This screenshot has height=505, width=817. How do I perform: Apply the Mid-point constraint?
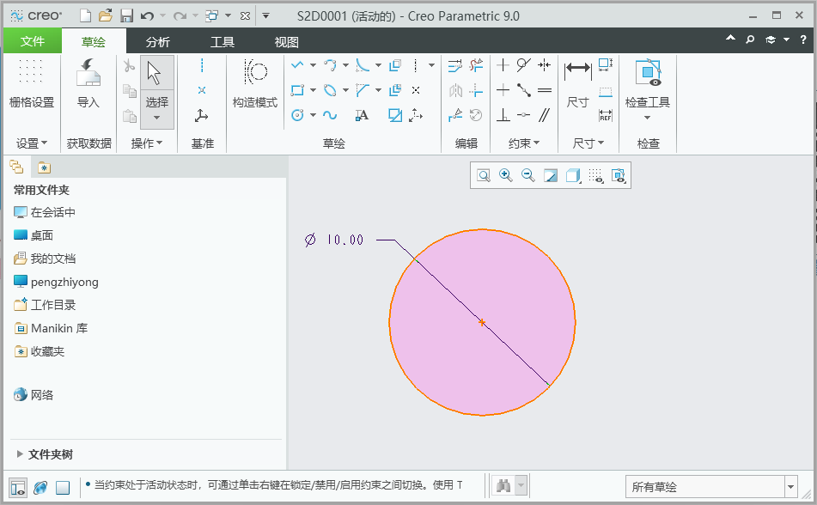click(524, 90)
